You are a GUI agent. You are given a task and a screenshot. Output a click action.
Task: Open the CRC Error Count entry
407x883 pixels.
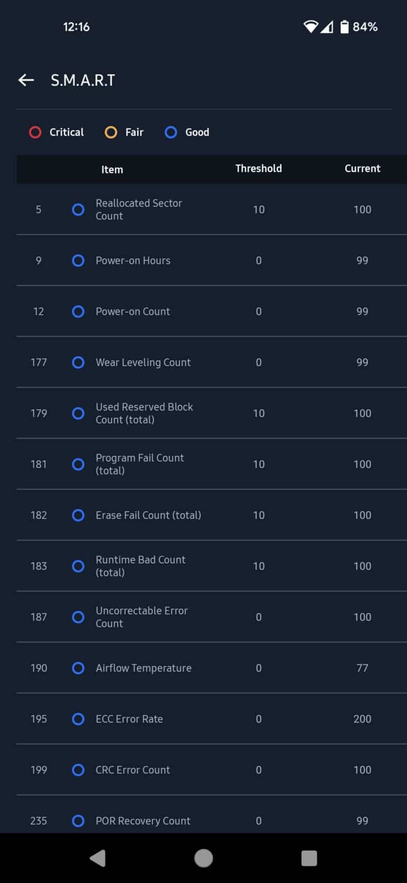[x=212, y=770]
